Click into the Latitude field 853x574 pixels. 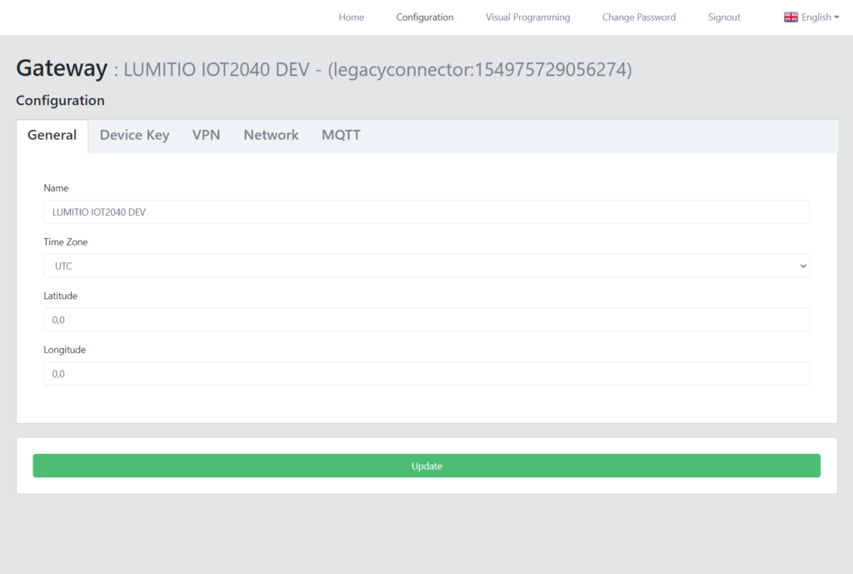click(426, 320)
